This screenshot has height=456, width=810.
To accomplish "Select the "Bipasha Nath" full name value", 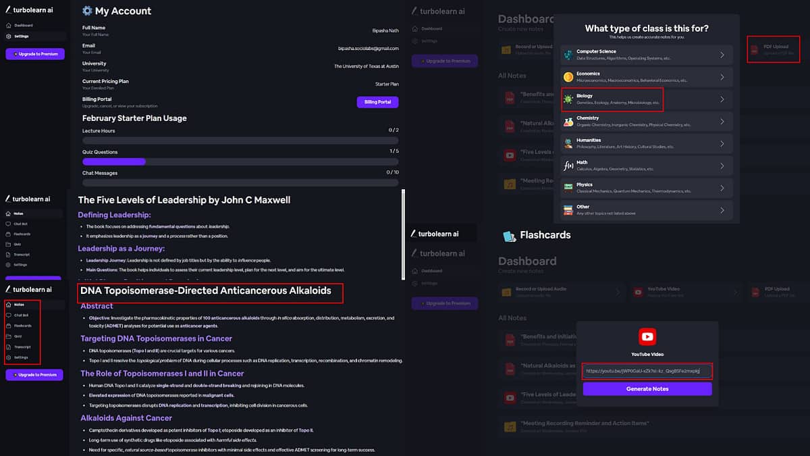I will tap(385, 31).
